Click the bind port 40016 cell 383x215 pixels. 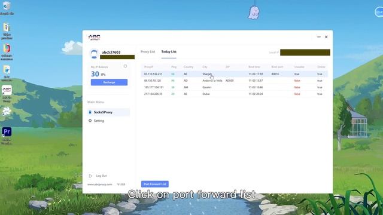coord(275,74)
